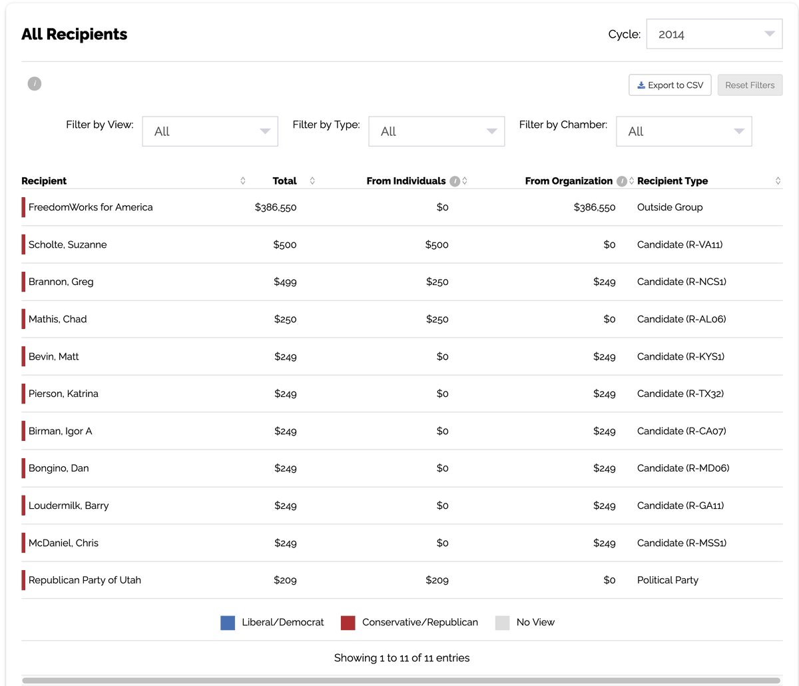Click the Total column header
This screenshot has height=686, width=799.
point(285,181)
